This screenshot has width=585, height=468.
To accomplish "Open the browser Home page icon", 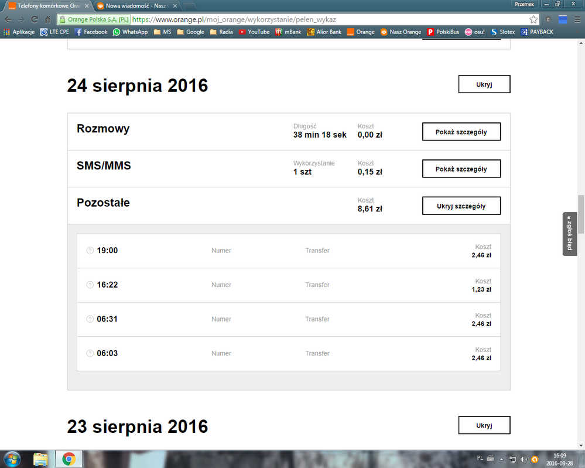I will coord(48,19).
